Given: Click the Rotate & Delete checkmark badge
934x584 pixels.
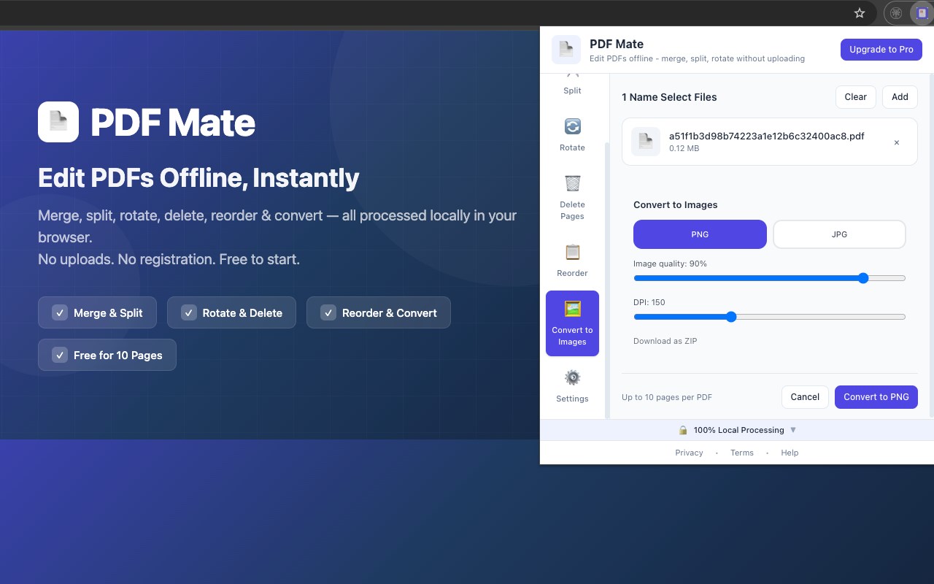Looking at the screenshot, I should [231, 312].
